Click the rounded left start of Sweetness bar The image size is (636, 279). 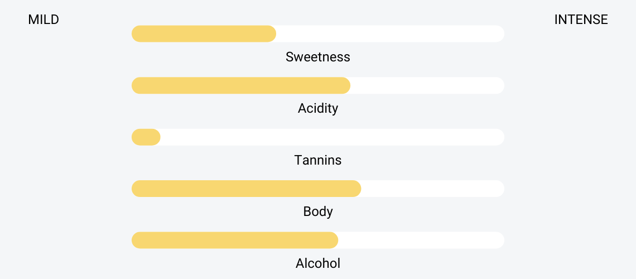(x=137, y=33)
